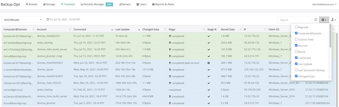Sort by the Last Update column header
Viewport: 339px width, 107px height.
[127, 29]
